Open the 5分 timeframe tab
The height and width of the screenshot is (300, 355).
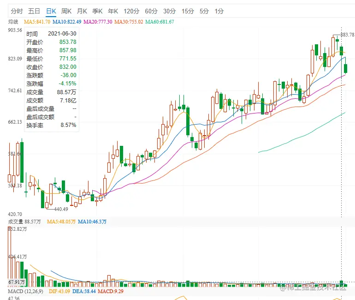(x=204, y=11)
